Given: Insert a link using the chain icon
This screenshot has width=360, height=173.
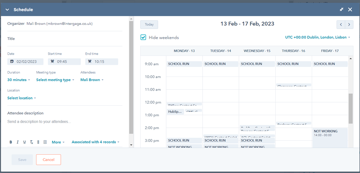Looking at the screenshot, I should (38, 142).
